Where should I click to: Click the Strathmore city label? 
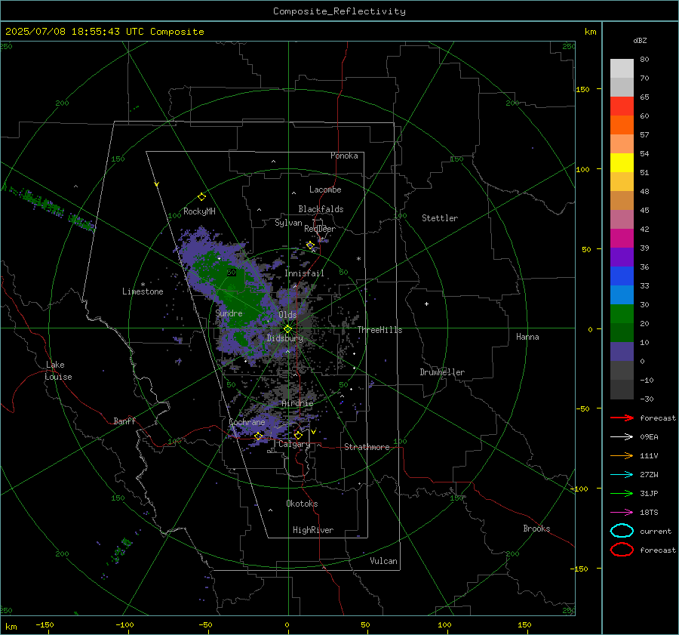point(367,447)
